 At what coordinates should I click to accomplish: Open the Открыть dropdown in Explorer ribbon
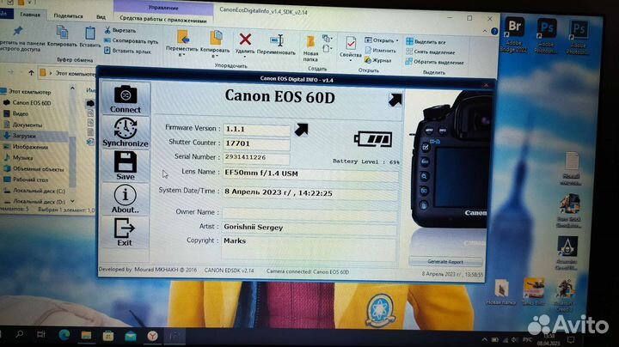tap(382, 40)
